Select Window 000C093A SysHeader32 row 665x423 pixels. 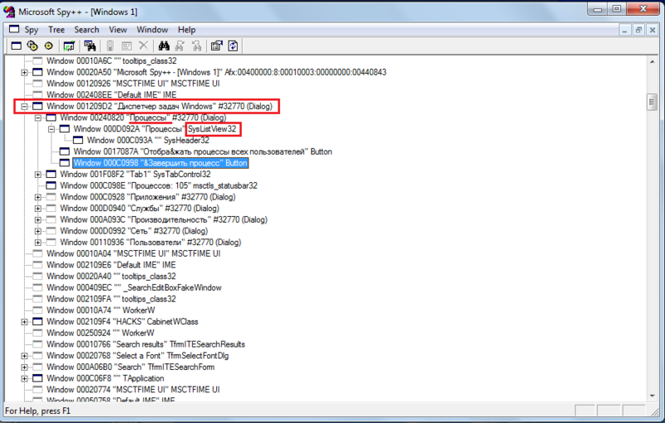(148, 140)
